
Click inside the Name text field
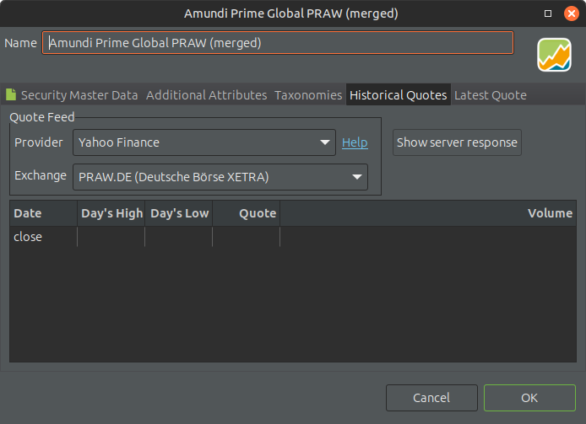(279, 43)
